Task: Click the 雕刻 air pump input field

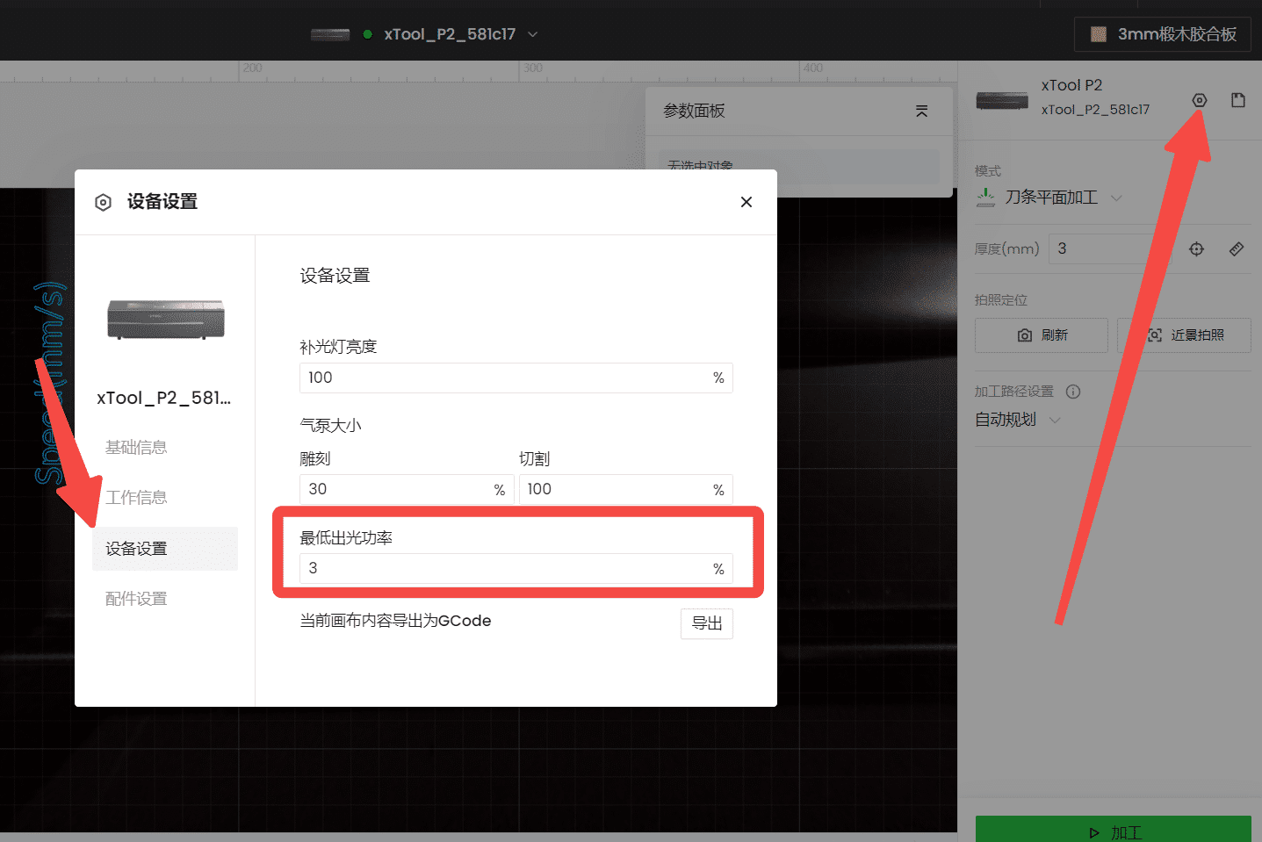Action: (407, 490)
